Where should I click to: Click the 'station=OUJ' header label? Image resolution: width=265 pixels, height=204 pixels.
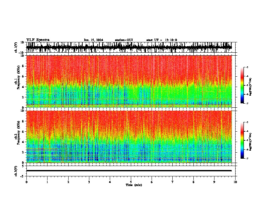pos(124,40)
